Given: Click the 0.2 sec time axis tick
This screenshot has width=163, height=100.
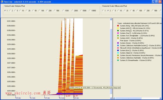Looking at the screenshot, I should pyautogui.click(x=33, y=98).
